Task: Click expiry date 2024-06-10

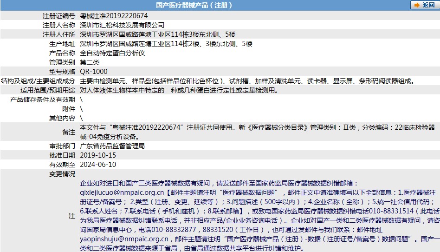Action: click(x=98, y=164)
